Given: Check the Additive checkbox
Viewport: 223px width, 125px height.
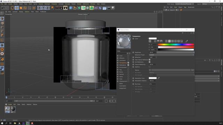Looking at the screenshot, I should point(149,67).
